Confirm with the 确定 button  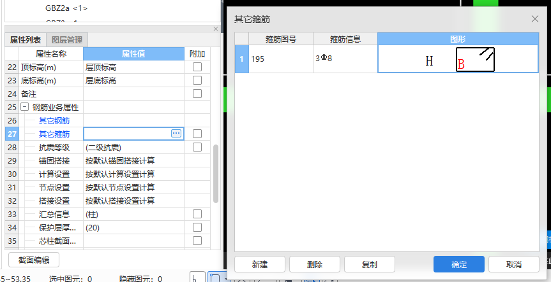point(459,264)
